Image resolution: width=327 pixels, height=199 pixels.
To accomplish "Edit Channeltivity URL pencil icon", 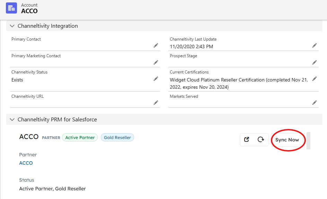I will point(156,103).
